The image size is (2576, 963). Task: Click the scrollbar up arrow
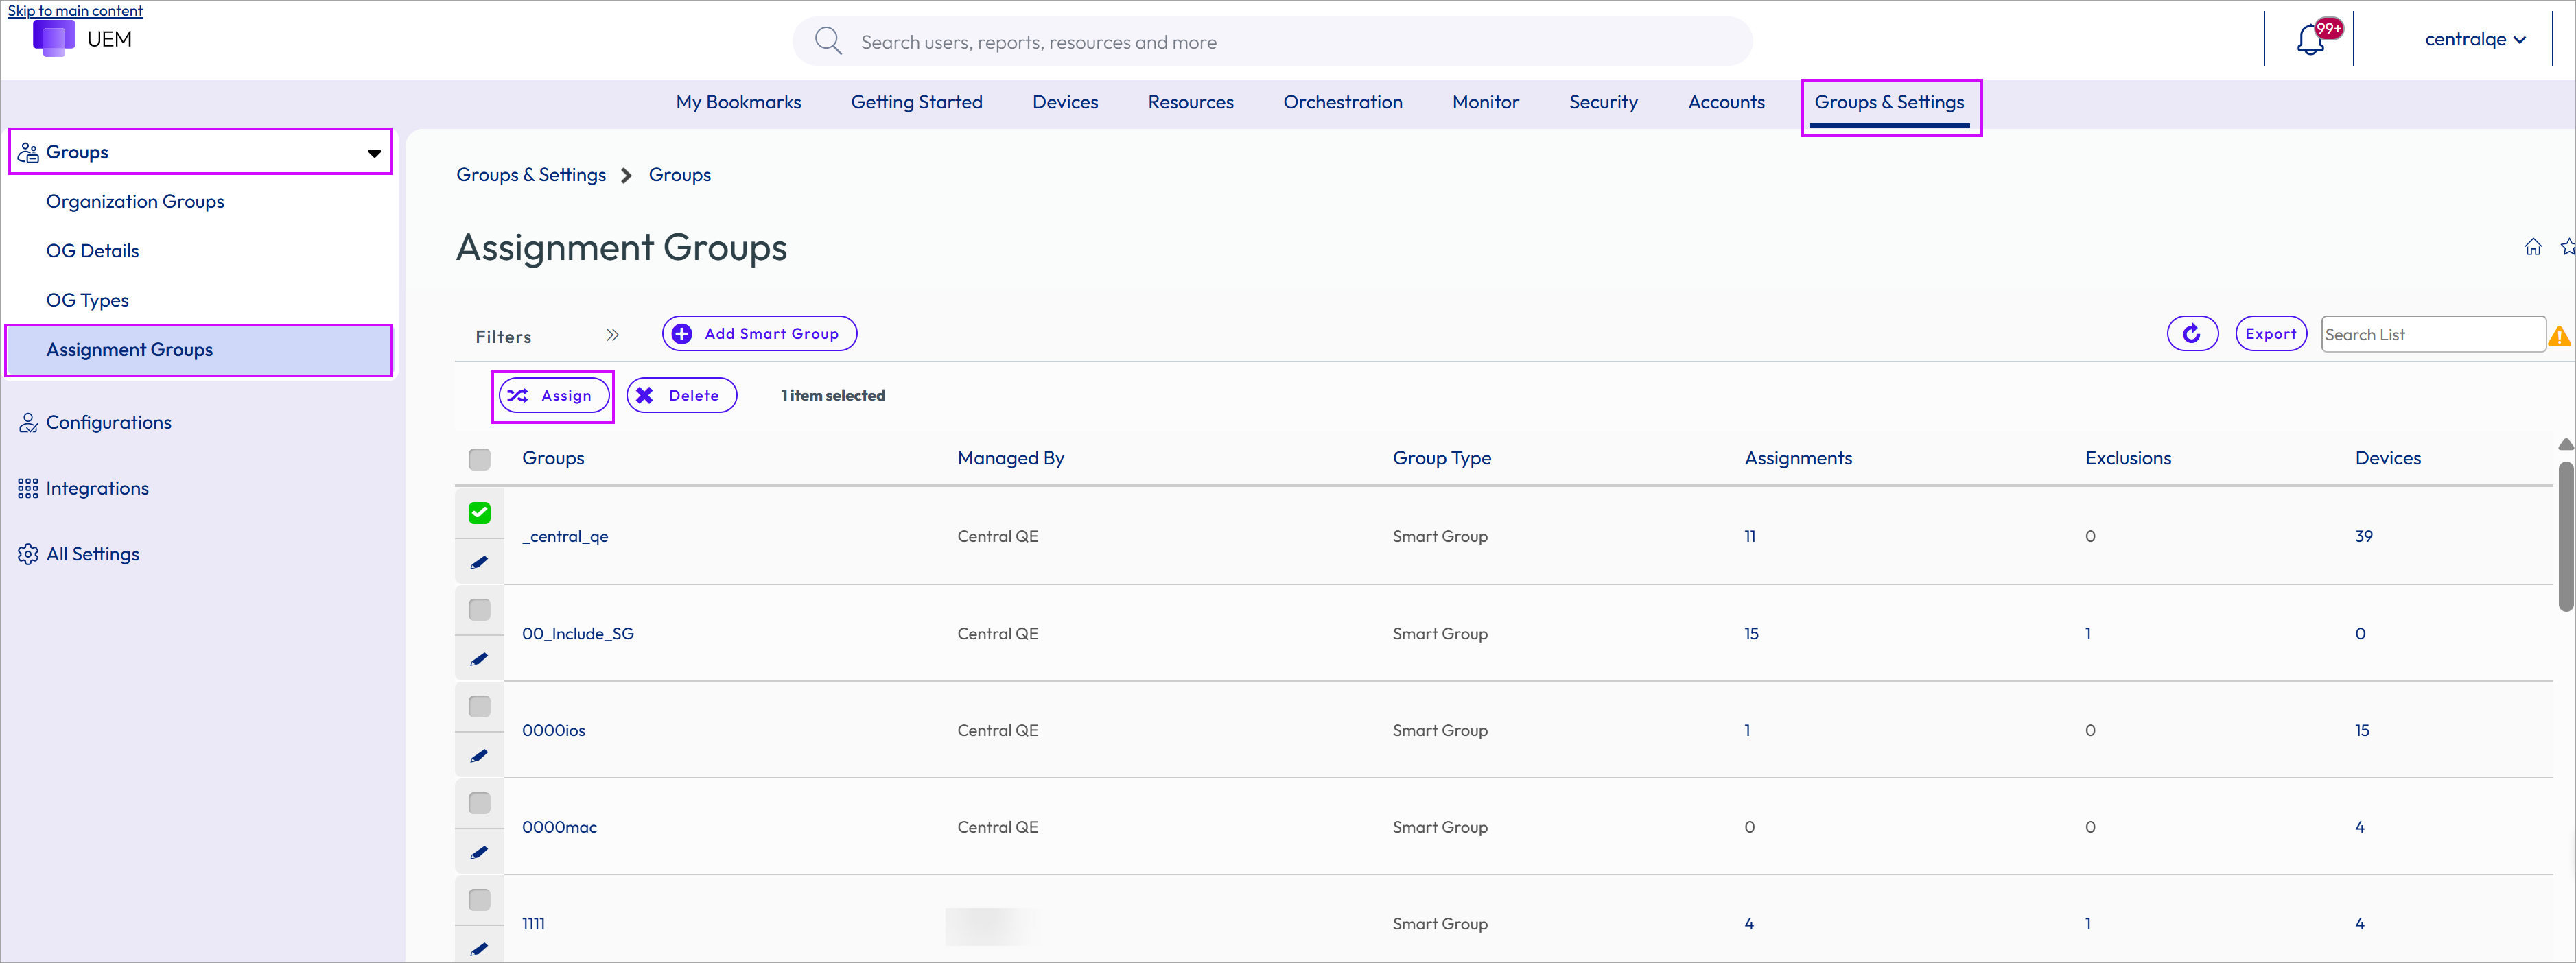[2565, 445]
